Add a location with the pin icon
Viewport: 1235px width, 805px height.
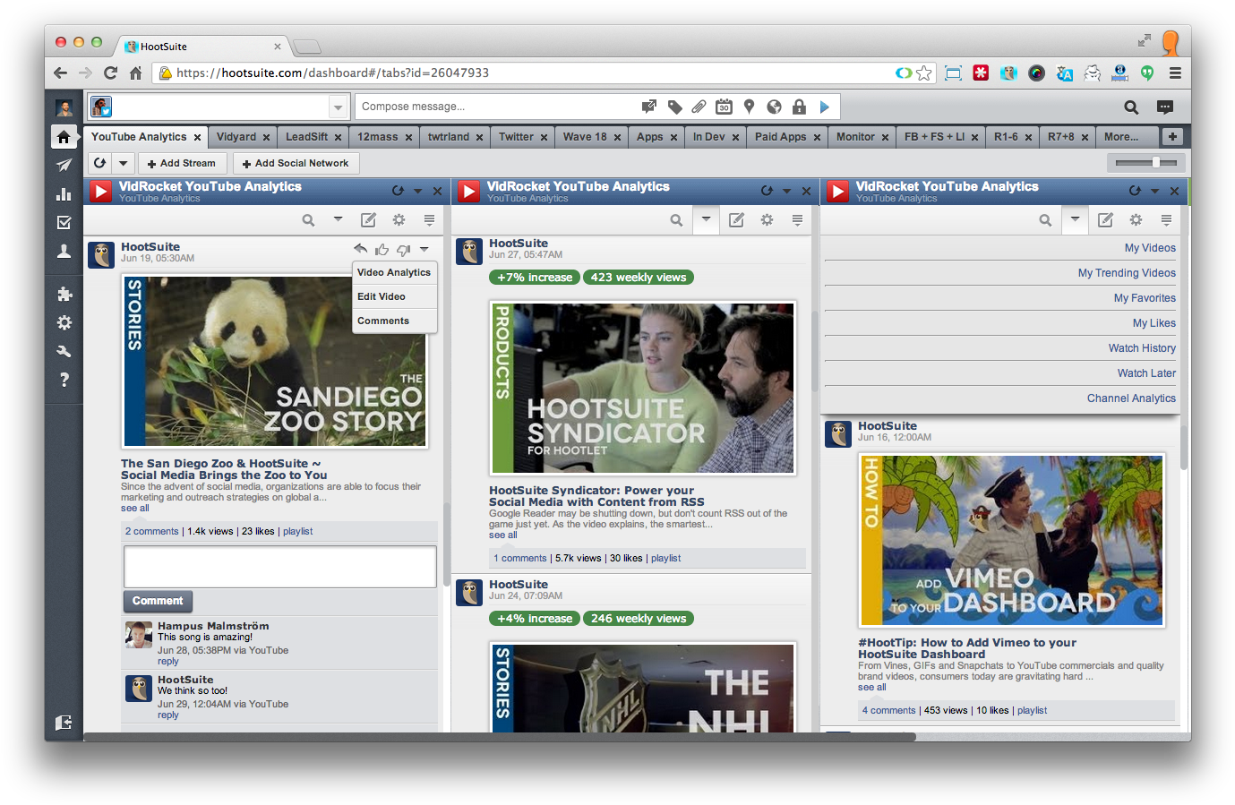click(x=749, y=107)
